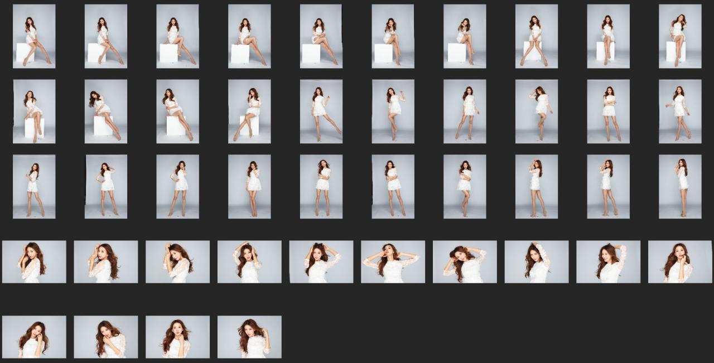
Task: Select the first thumbnail in the top row
Action: coord(34,36)
